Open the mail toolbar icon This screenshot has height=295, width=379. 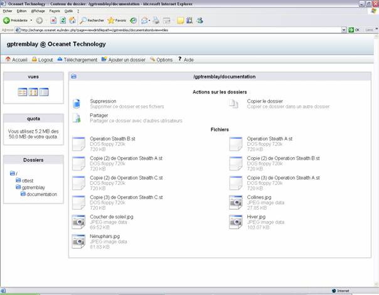click(x=144, y=21)
